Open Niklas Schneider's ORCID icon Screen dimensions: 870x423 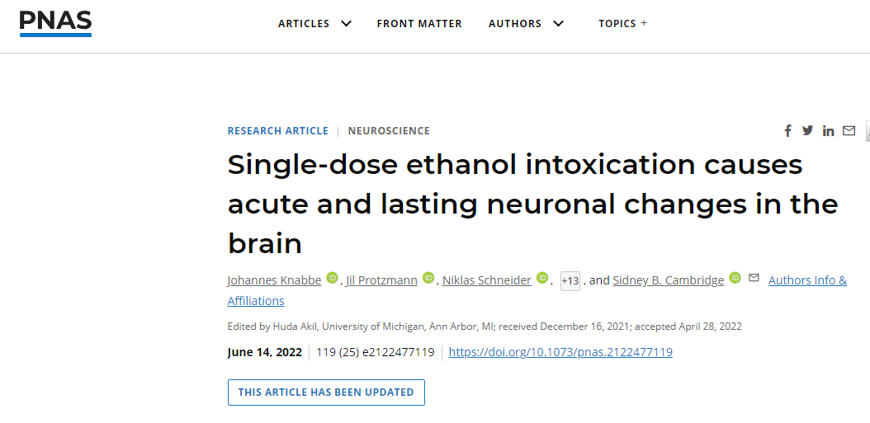(542, 278)
